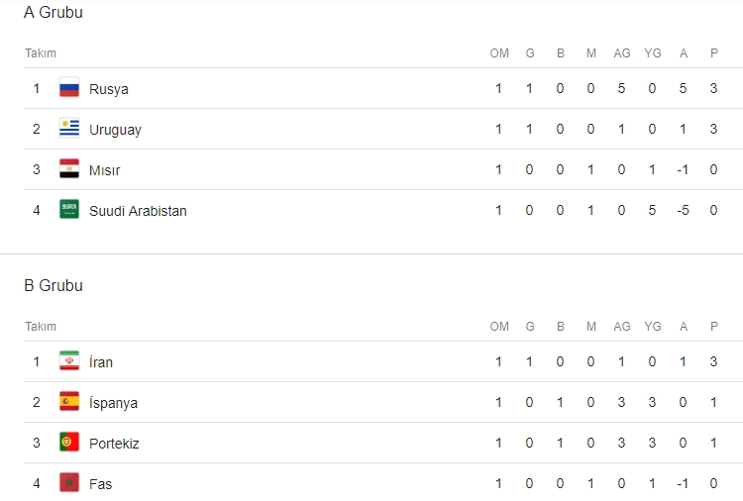Select the Suudi Arabistan team name

[x=138, y=211]
